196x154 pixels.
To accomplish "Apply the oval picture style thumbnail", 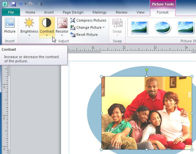I will point(163,27).
